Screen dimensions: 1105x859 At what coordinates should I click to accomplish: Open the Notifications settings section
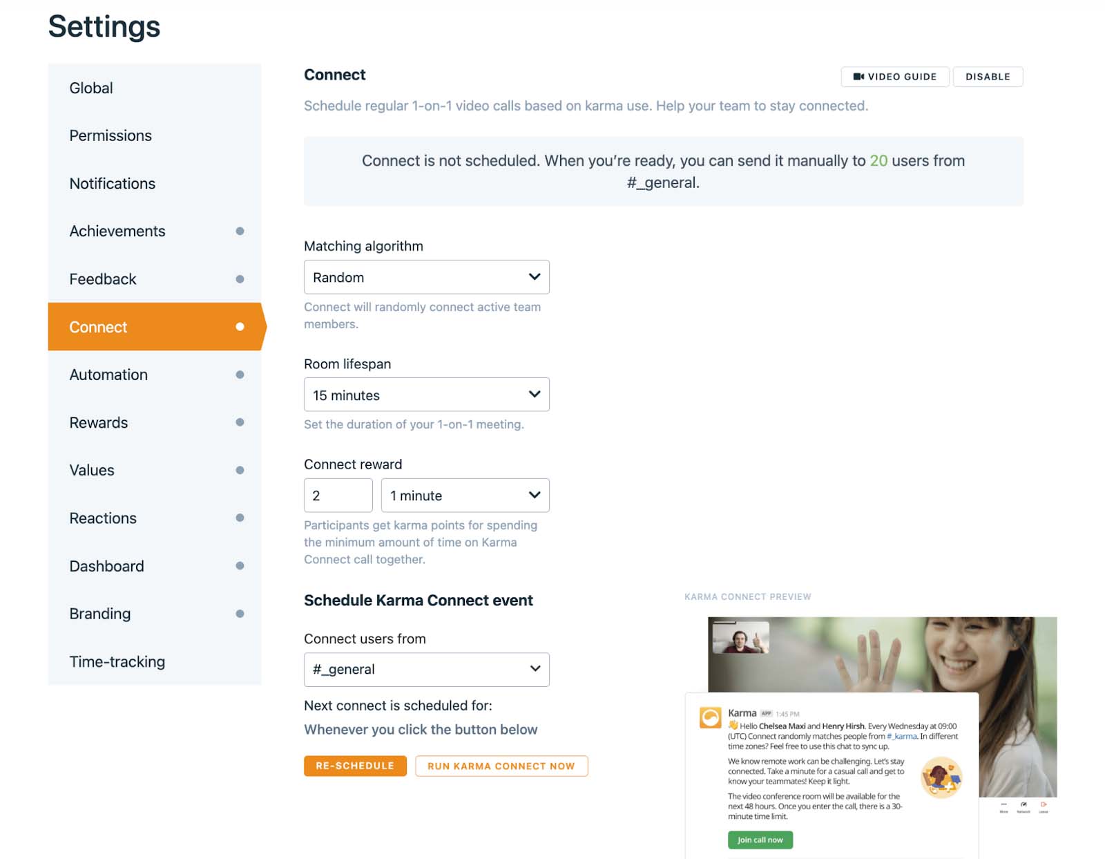(112, 183)
